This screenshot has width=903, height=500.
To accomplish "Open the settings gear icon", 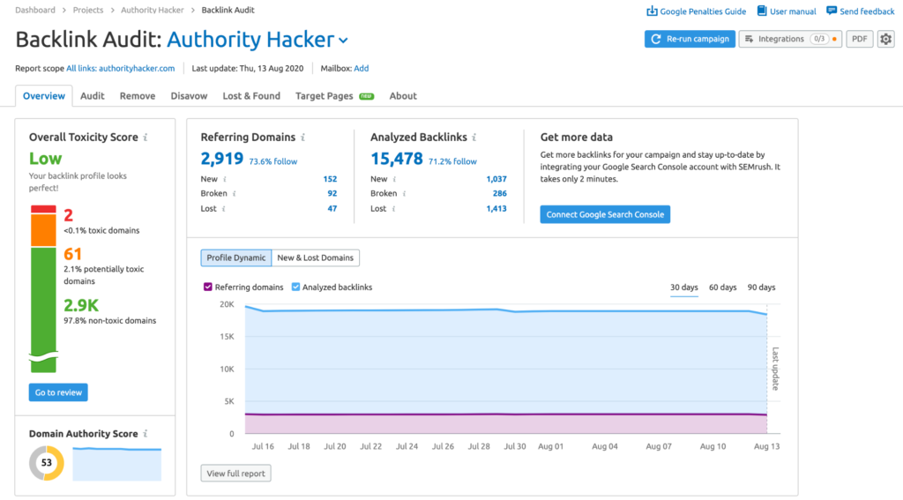I will (885, 39).
